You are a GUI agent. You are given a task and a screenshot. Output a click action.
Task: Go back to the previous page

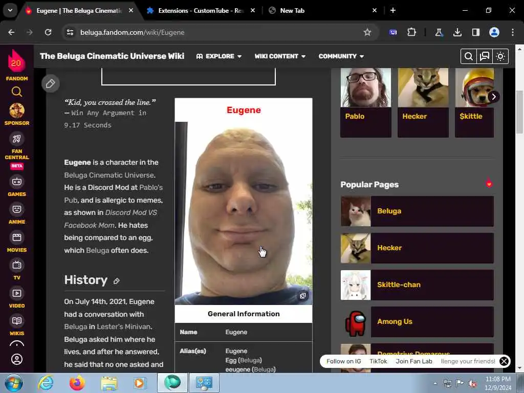(x=11, y=32)
